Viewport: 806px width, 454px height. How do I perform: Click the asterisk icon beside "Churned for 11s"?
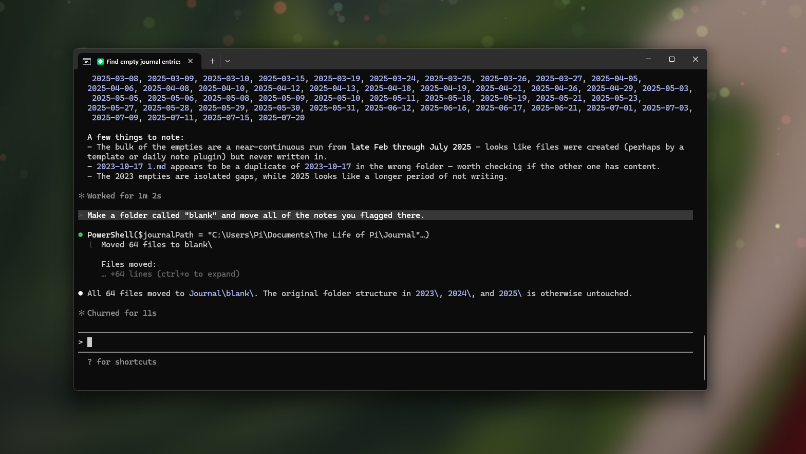point(81,313)
